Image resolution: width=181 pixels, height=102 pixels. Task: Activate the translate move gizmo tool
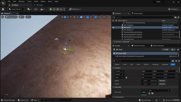pyautogui.click(x=65, y=17)
